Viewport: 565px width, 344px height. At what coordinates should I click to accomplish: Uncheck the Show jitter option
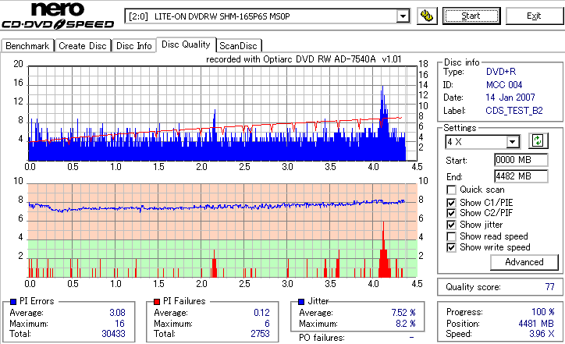pos(451,225)
